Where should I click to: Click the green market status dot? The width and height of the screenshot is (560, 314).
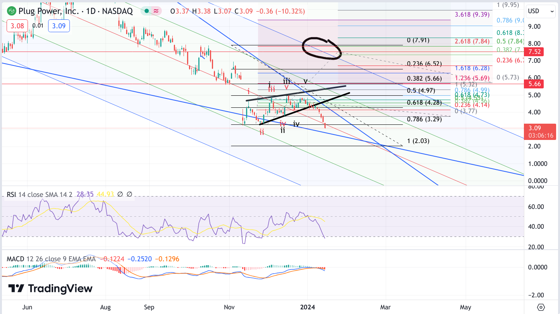tap(147, 11)
